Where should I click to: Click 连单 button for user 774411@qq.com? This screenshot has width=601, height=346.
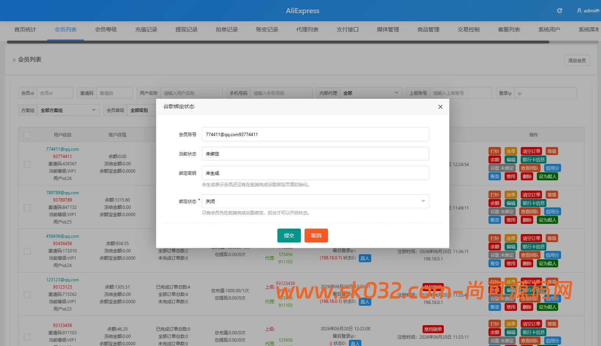[511, 151]
